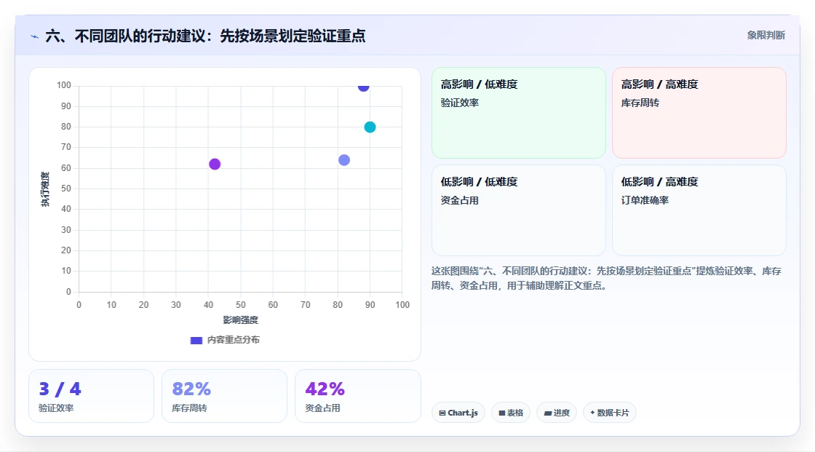Select the light blue point near 82
Image resolution: width=815 pixels, height=452 pixels.
[x=344, y=159]
